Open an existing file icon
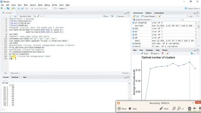This screenshot has width=201, height=113. click(x=13, y=8)
